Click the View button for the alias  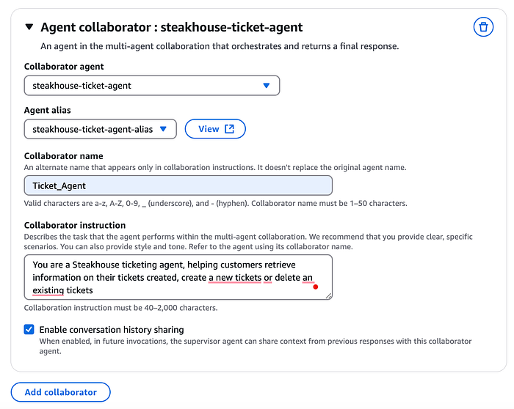point(215,129)
